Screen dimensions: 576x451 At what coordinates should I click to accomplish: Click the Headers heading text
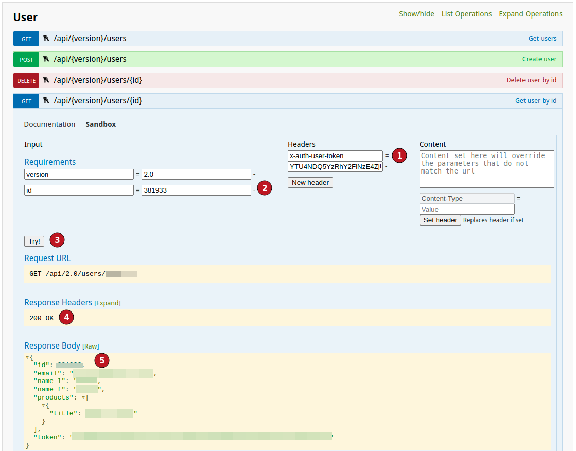pyautogui.click(x=302, y=144)
